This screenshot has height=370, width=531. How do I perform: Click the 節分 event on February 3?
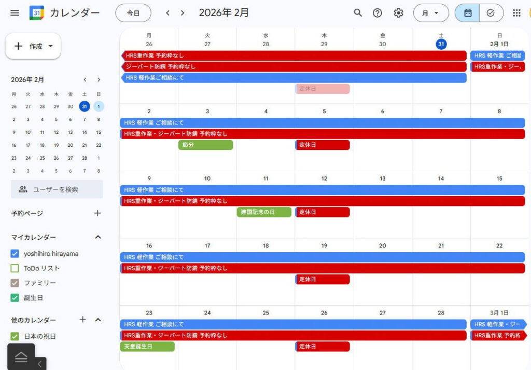(x=205, y=145)
